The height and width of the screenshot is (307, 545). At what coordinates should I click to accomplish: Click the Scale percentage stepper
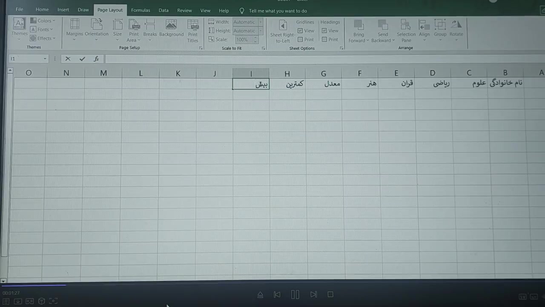coord(255,40)
